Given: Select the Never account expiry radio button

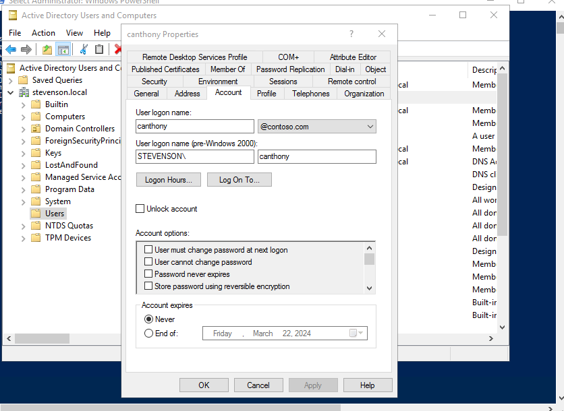Looking at the screenshot, I should [x=148, y=319].
